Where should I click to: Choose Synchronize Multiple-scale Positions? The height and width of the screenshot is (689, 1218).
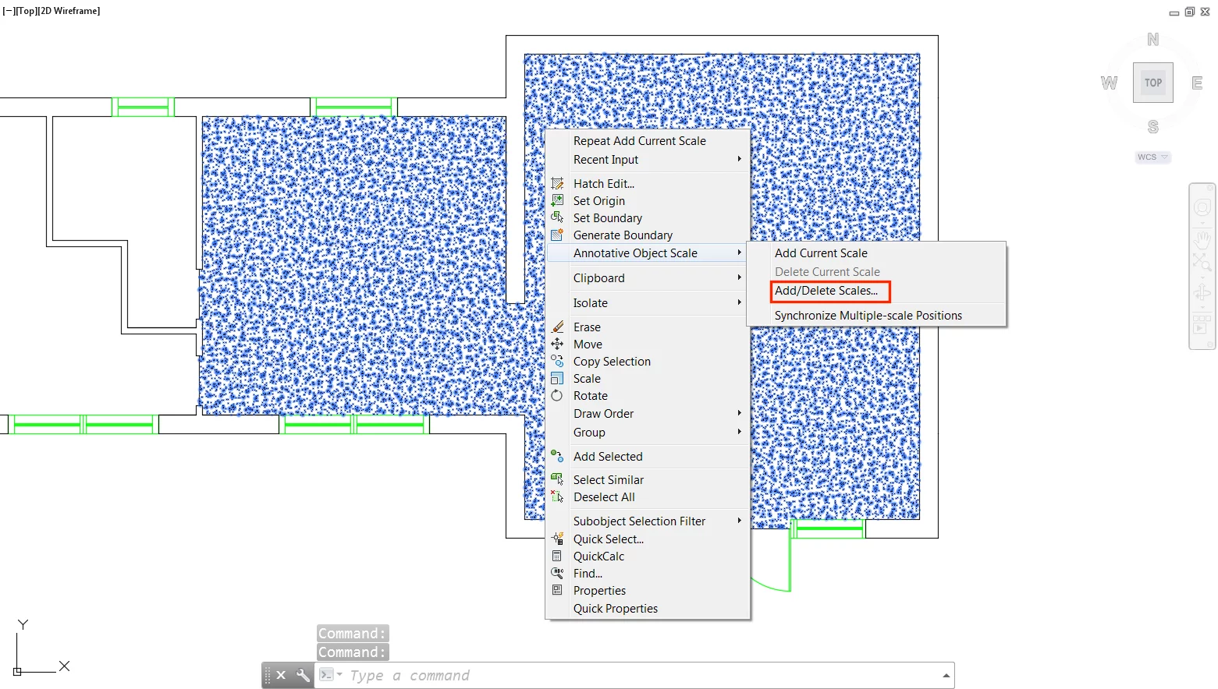click(868, 315)
